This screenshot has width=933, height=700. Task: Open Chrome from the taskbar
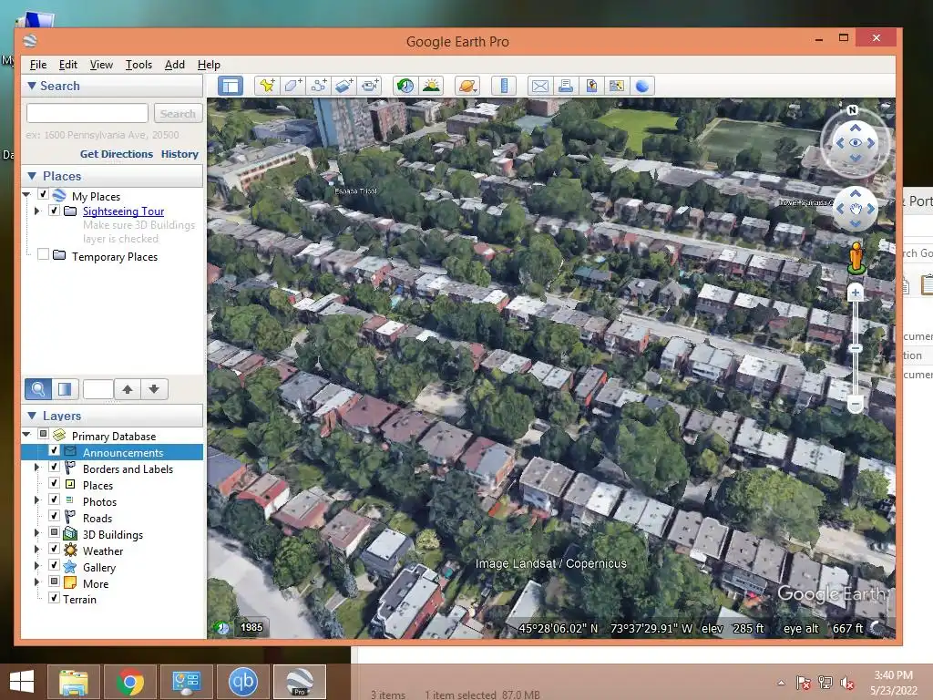click(130, 682)
